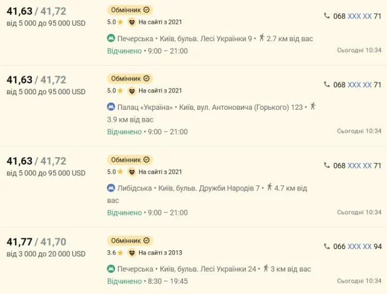Screen dimensions: 387x294
Task: Click green metro icon beside Печерська, Лесі Українки 9
Action: pyautogui.click(x=111, y=38)
